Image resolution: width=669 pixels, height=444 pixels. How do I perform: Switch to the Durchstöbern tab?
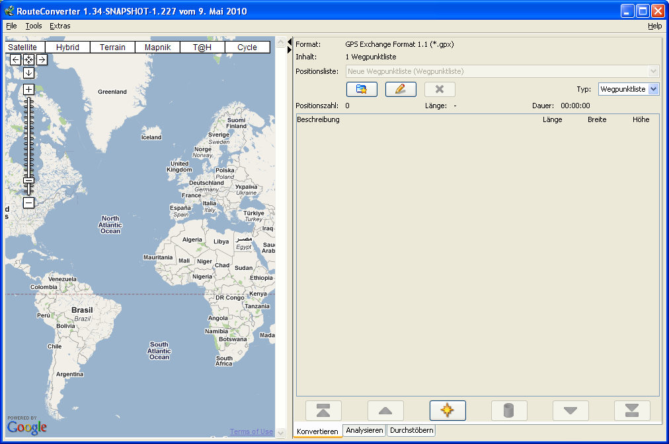412,430
